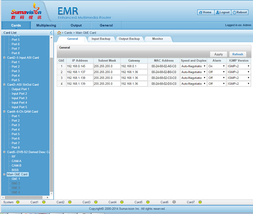Click the card list horizontal scrollbar
This screenshot has height=214, width=253.
pyautogui.click(x=24, y=197)
